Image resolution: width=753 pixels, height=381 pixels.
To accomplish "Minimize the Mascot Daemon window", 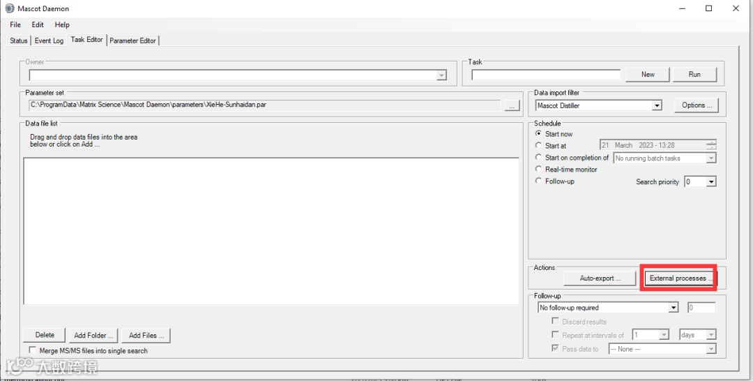I will [x=681, y=8].
